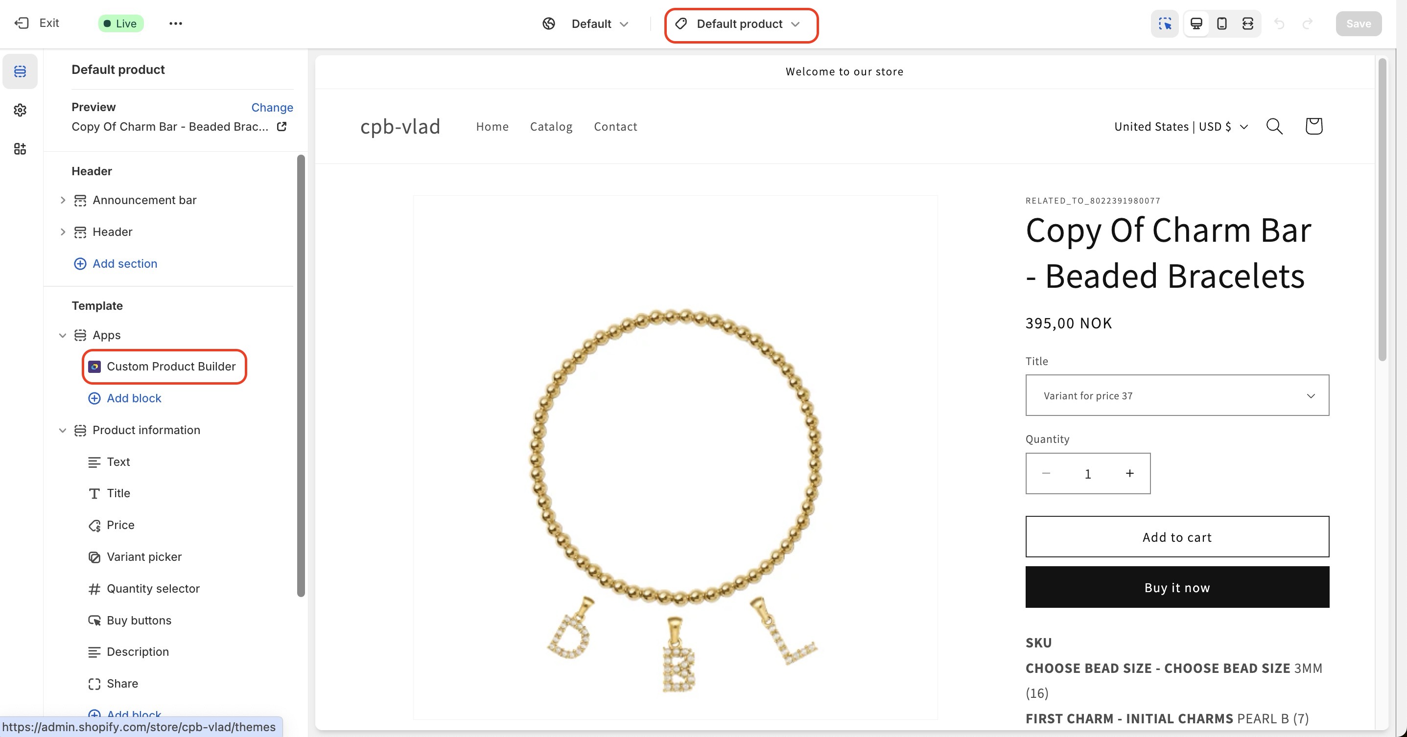Open the Sections panel icon in sidebar

20,71
